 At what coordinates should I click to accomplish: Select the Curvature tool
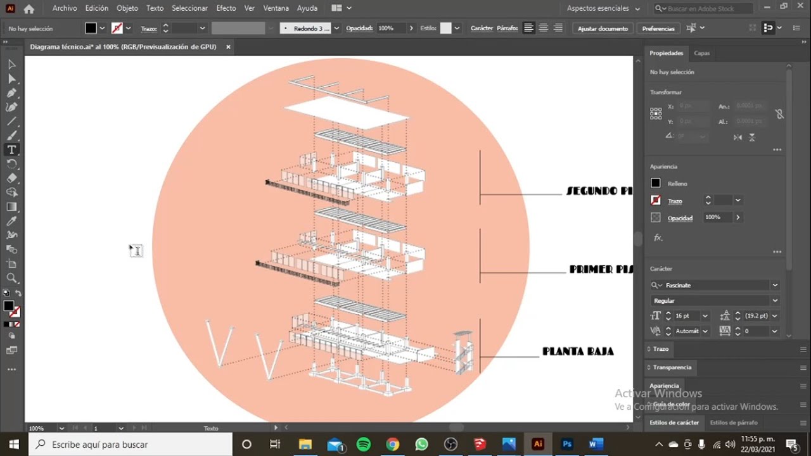[11, 107]
